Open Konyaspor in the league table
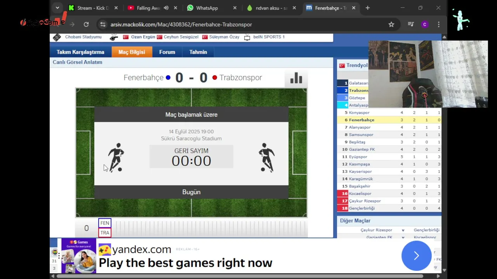Screen dimensions: 497x279 click(359, 112)
